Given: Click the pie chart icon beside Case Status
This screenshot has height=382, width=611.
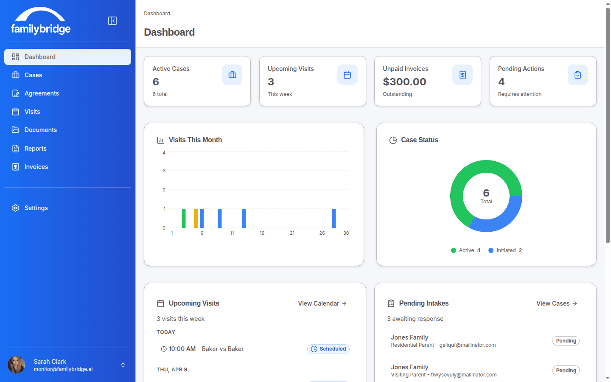Looking at the screenshot, I should [393, 139].
